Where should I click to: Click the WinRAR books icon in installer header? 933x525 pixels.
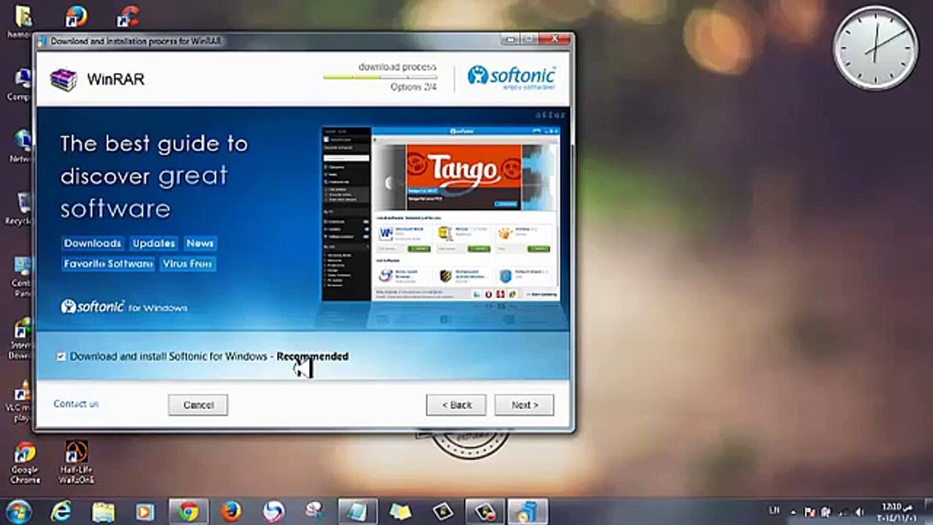click(63, 79)
